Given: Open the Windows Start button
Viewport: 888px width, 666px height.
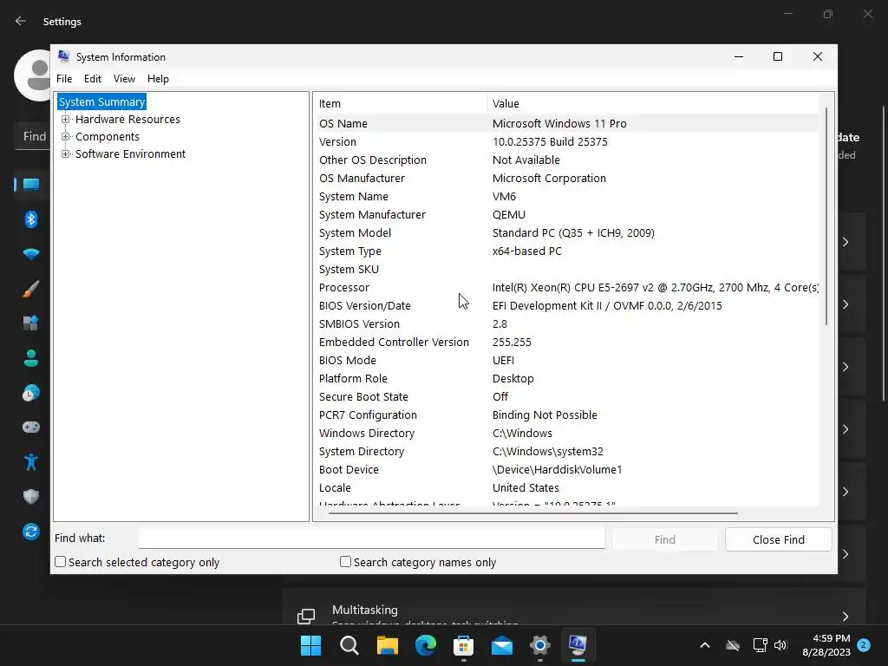Looking at the screenshot, I should tap(310, 645).
